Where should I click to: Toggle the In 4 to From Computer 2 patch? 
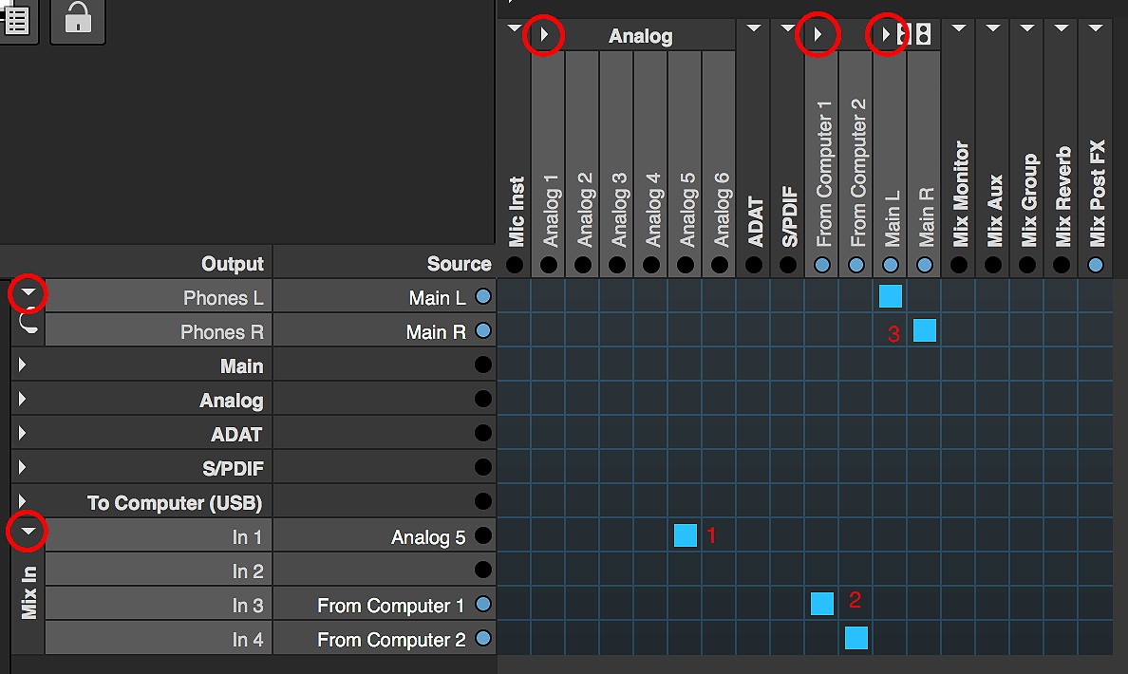tap(856, 638)
